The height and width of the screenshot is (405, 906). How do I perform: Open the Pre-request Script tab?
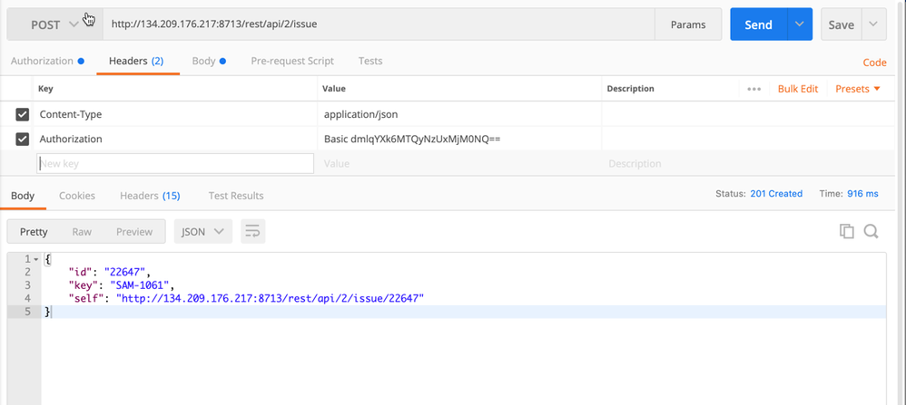click(291, 61)
